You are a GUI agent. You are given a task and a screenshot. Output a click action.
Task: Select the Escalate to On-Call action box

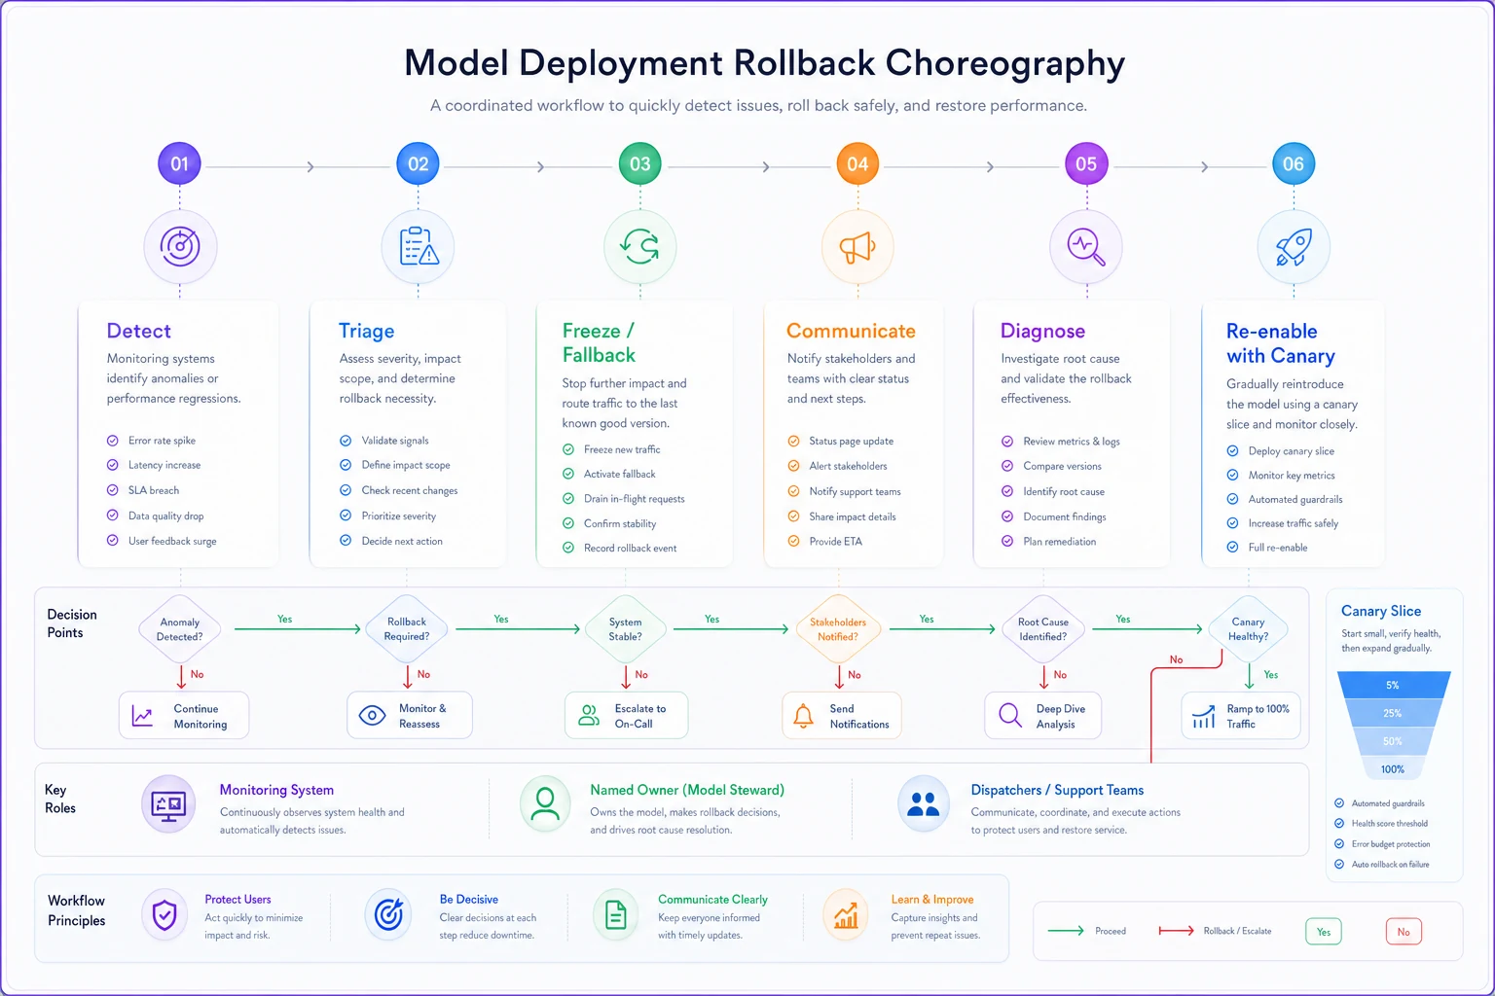click(x=626, y=716)
